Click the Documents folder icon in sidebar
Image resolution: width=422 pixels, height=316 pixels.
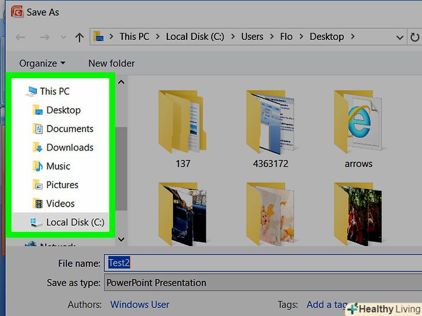point(38,129)
